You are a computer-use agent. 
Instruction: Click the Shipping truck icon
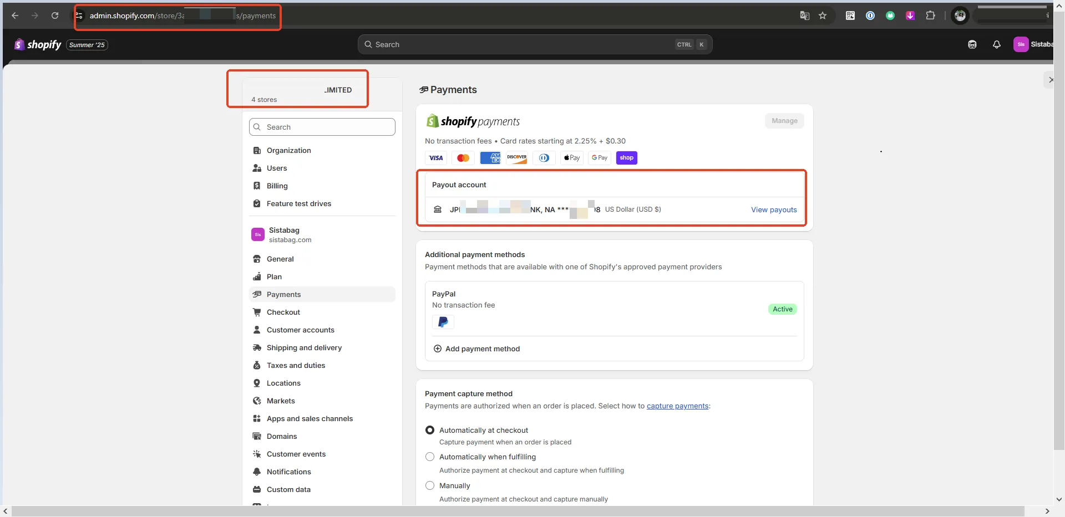coord(257,347)
